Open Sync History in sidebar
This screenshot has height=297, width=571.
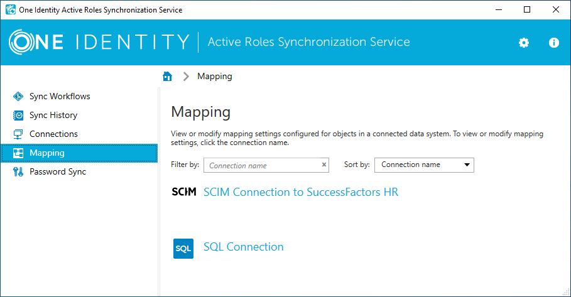tap(53, 116)
